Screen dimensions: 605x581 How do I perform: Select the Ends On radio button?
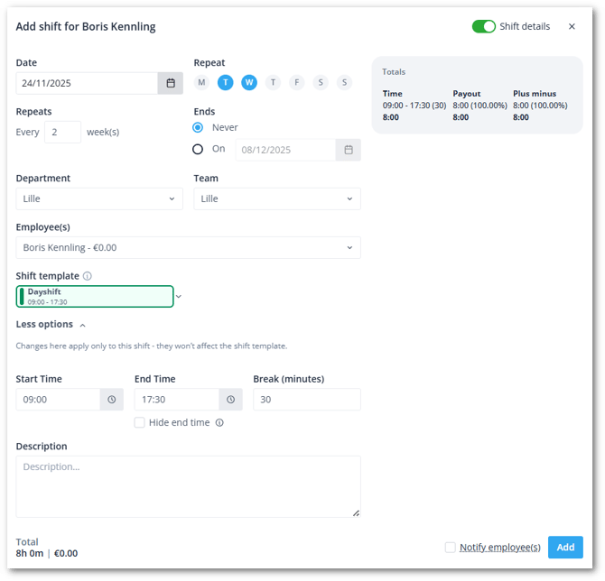(198, 149)
